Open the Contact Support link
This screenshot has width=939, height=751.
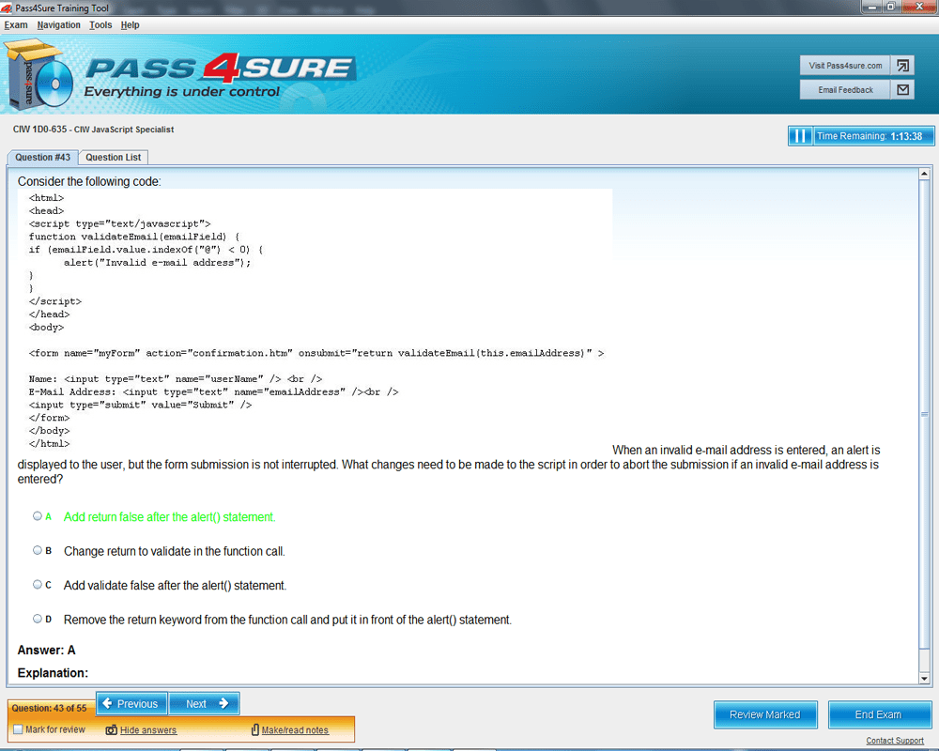pos(895,741)
